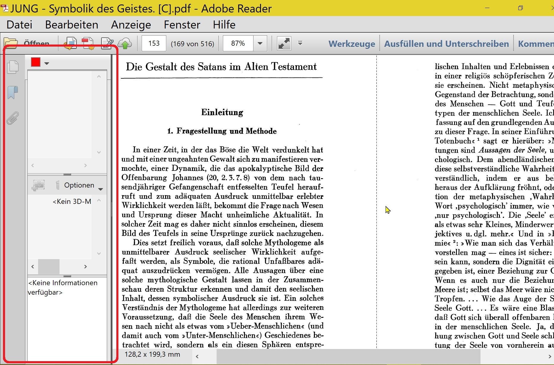Click the zoom field showing 87%
This screenshot has width=554, height=365.
pyautogui.click(x=238, y=44)
